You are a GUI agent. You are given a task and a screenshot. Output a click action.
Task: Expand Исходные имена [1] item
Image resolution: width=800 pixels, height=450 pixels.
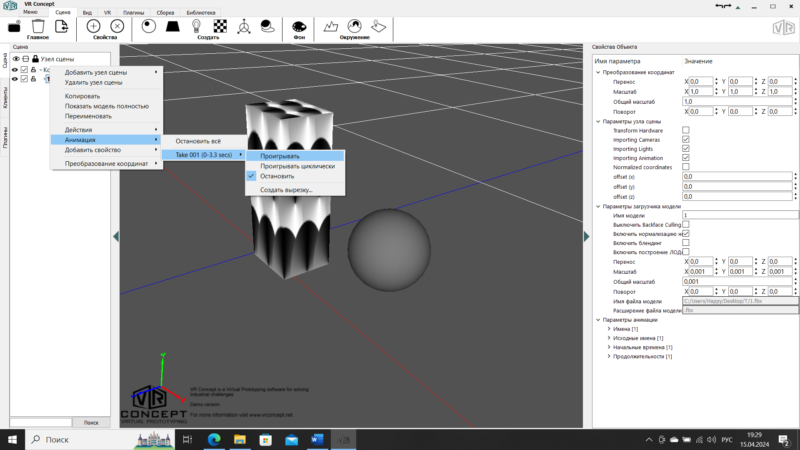coord(609,338)
